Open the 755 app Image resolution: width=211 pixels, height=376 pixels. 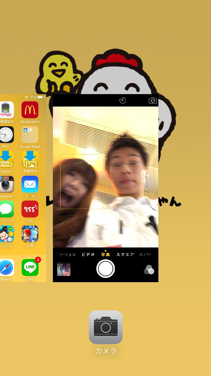(30, 209)
